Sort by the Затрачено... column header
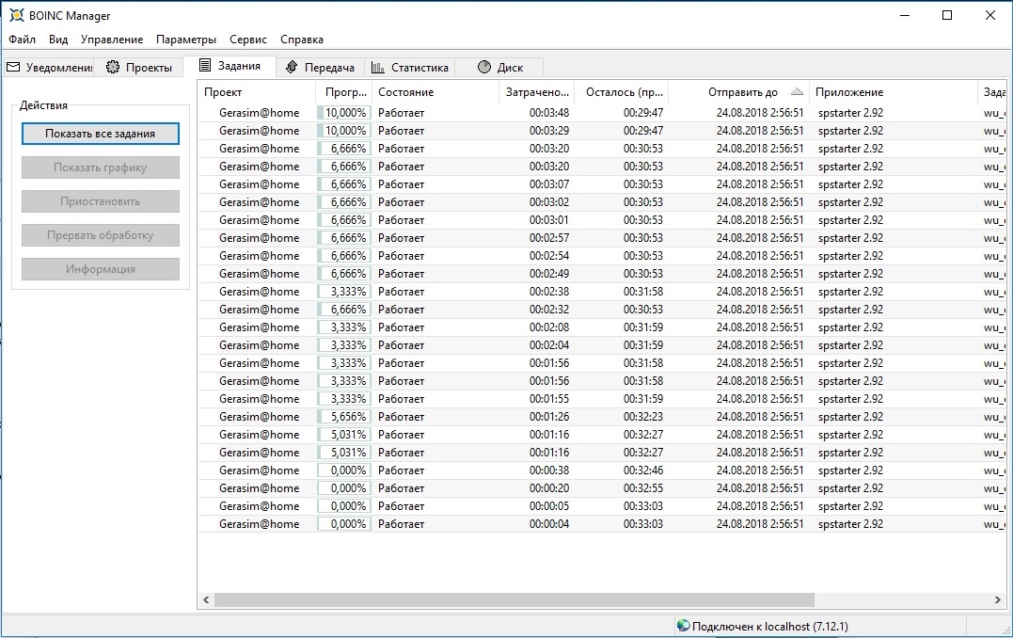The height and width of the screenshot is (638, 1013). pyautogui.click(x=537, y=92)
